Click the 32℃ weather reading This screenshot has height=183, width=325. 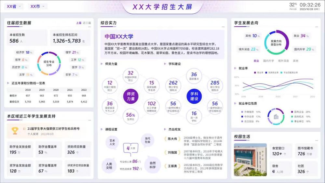coord(293,5)
